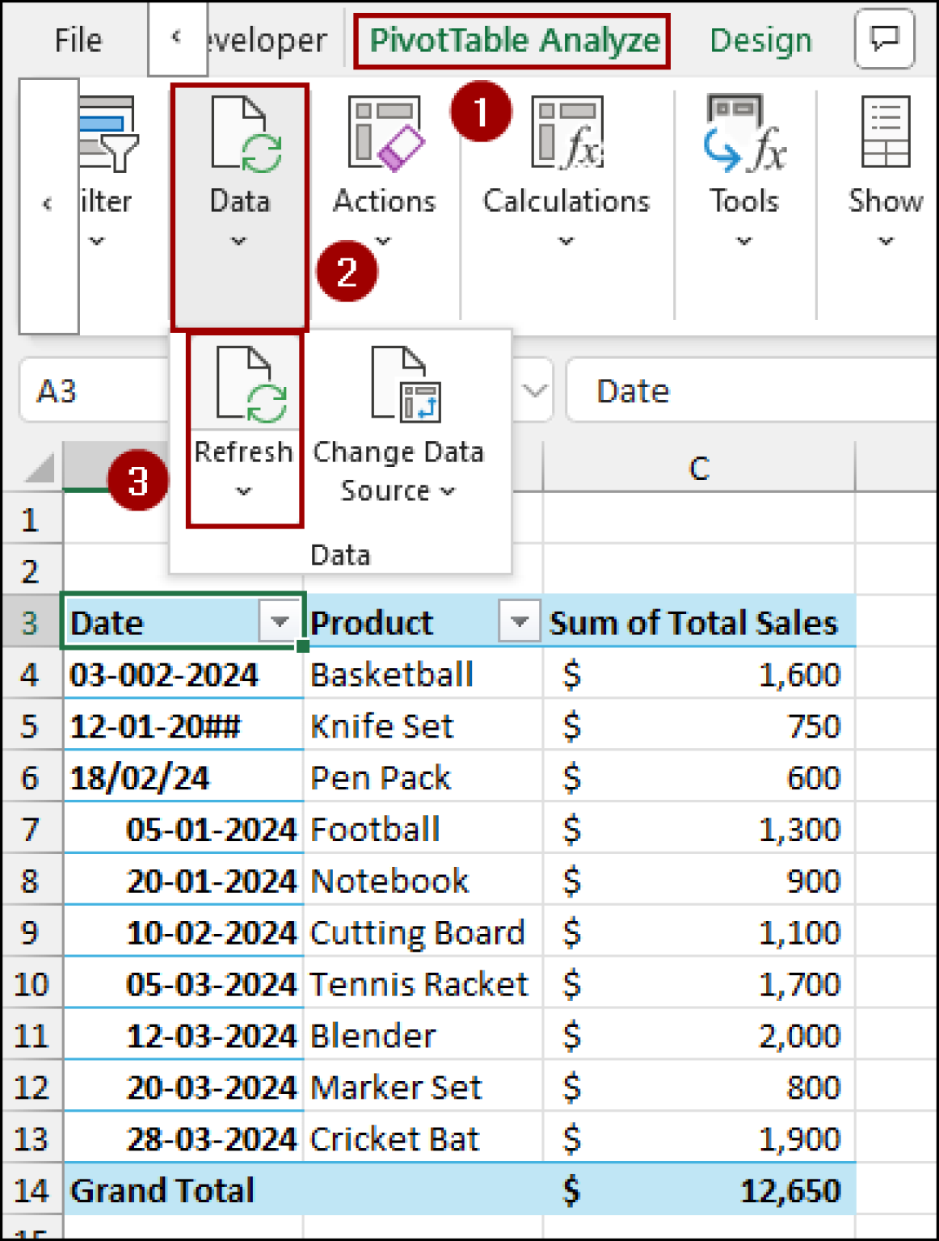
Task: Select cell with date 12-01-20##
Action: (x=183, y=726)
